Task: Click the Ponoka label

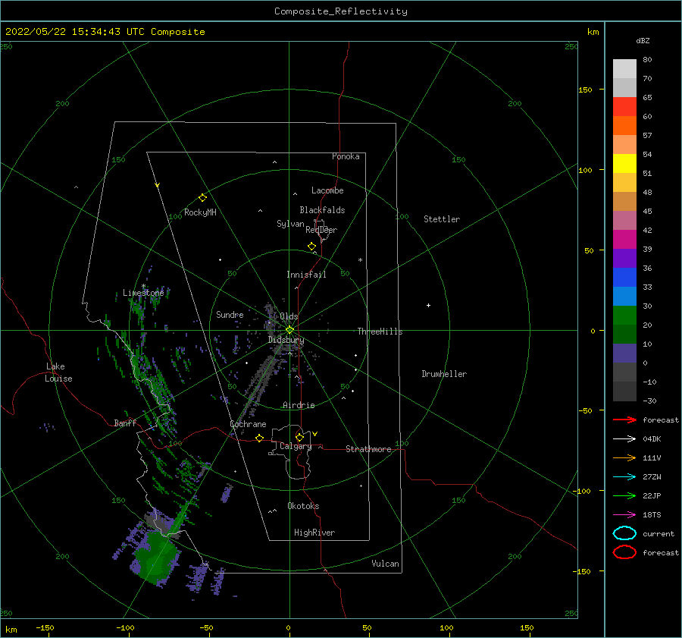Action: 346,156
